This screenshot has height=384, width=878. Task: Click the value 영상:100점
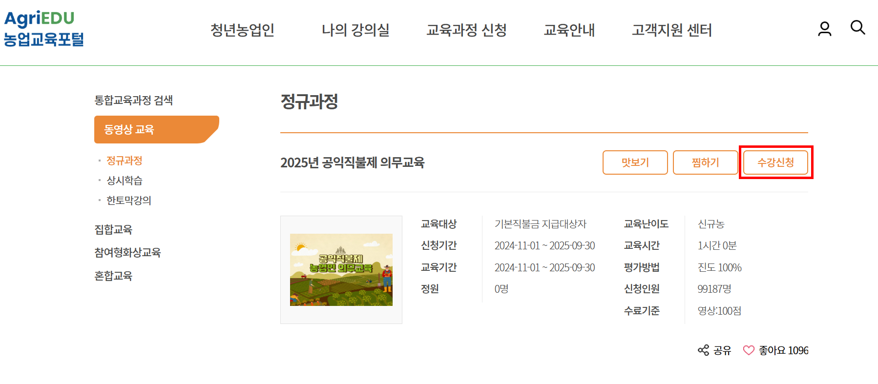click(719, 311)
